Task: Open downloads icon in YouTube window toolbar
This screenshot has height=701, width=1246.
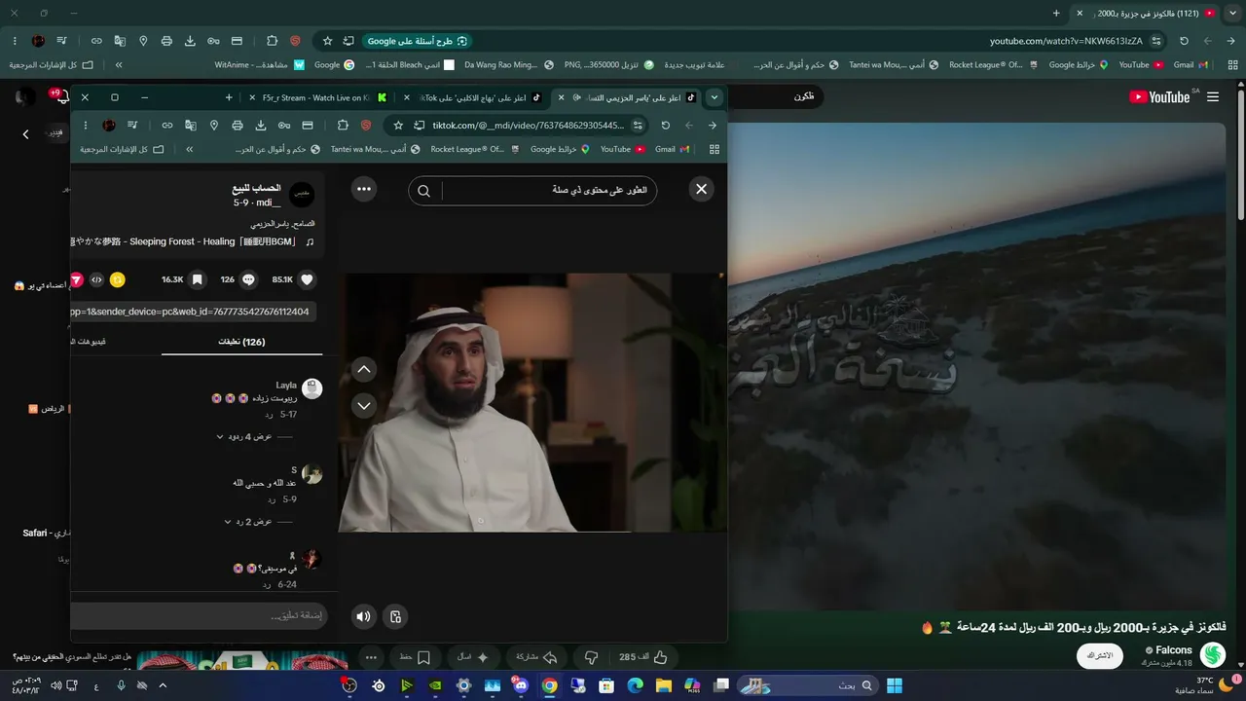Action: [x=190, y=41]
